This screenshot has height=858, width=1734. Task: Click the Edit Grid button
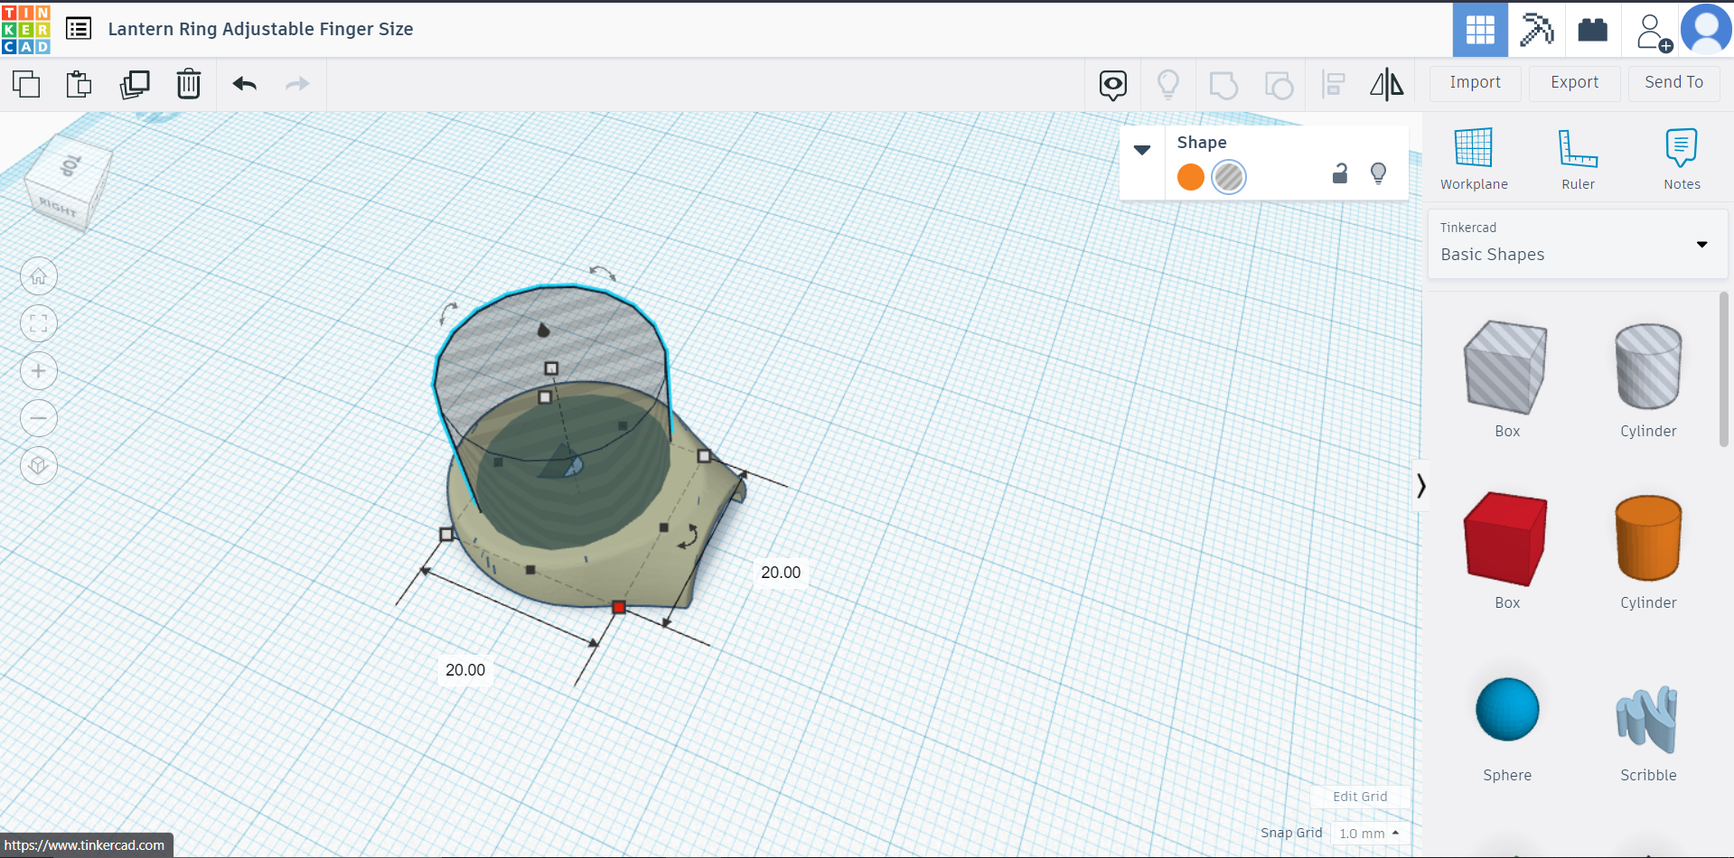coord(1359,797)
